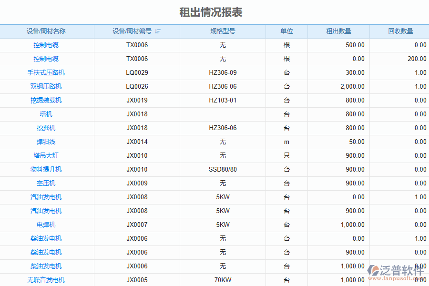Image resolution: width=429 pixels, height=286 pixels.
Task: Click the 回收数量 column header
Action: tap(400, 31)
